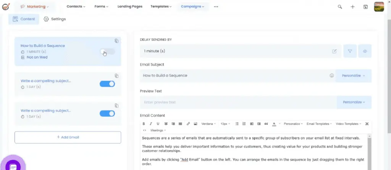The height and width of the screenshot is (170, 391).
Task: Show more navigation items ellipsis
Action: point(216,7)
